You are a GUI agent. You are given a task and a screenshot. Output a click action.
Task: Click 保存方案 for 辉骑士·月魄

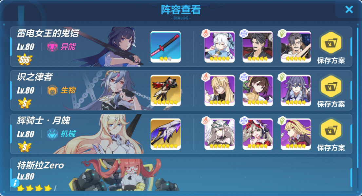(331, 135)
